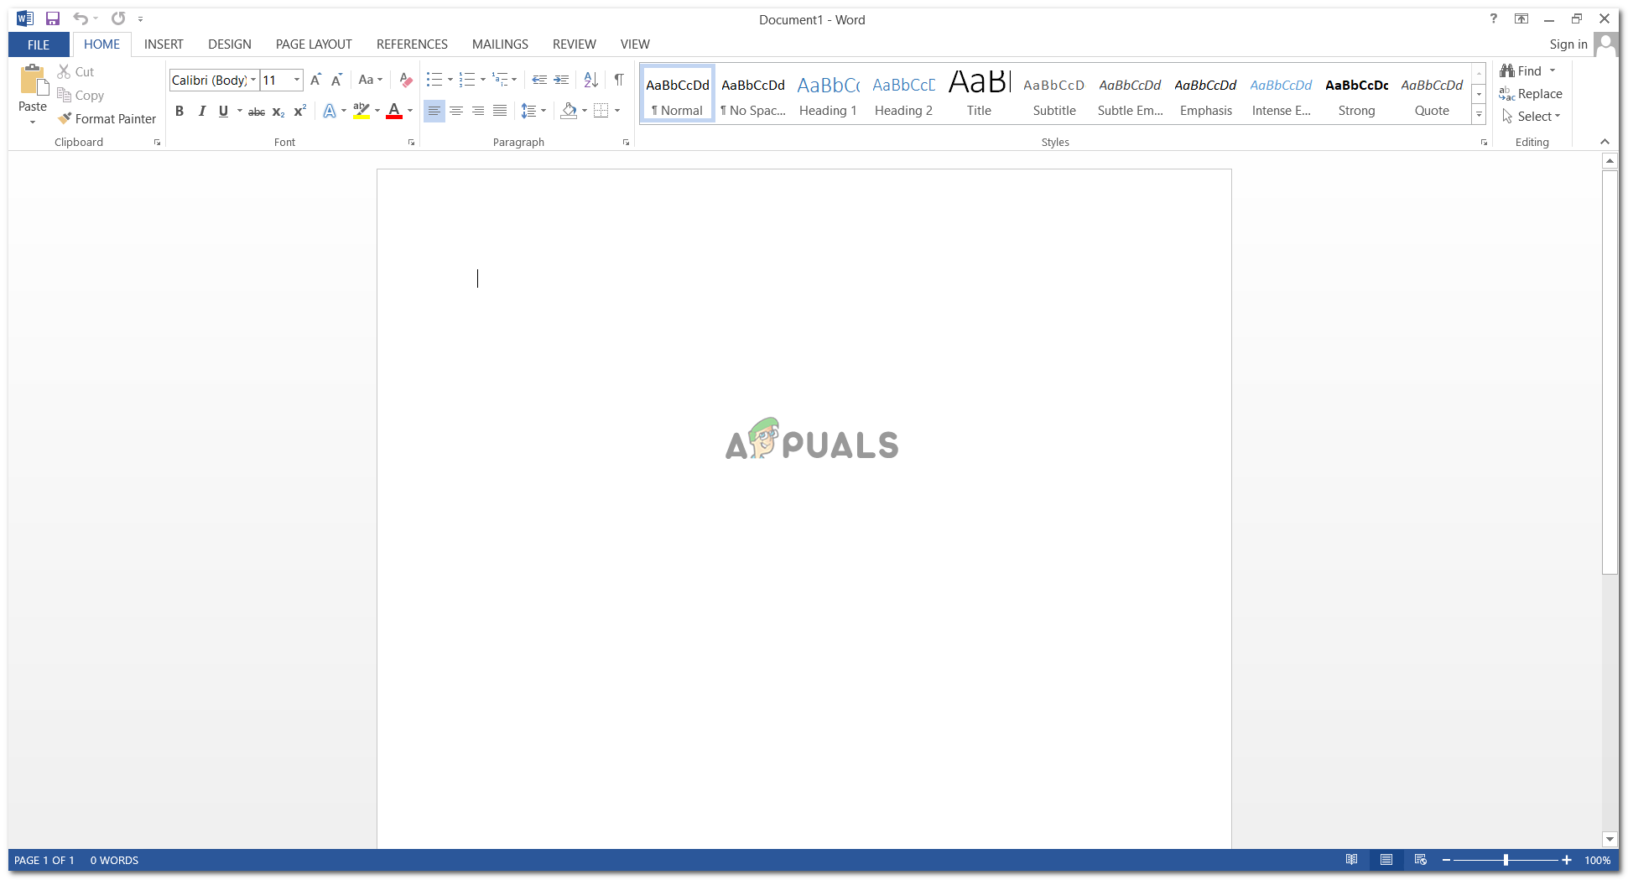Click the Save icon in quick access toolbar
This screenshot has width=1628, height=880.
[53, 18]
